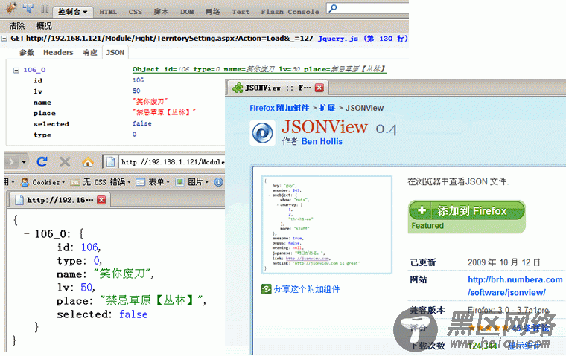Open the 无 CSS 错误 menu
The height and width of the screenshot is (356, 566).
click(x=101, y=182)
